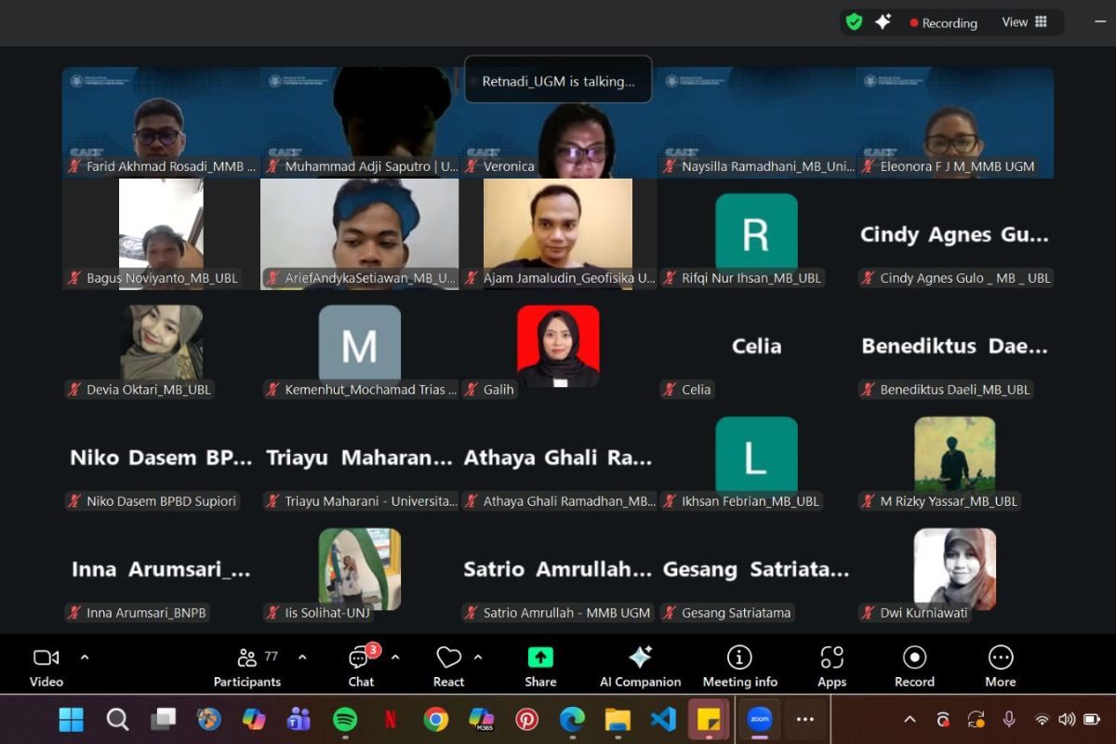1116x744 pixels.
Task: Open Spotify from the taskbar
Action: [345, 719]
